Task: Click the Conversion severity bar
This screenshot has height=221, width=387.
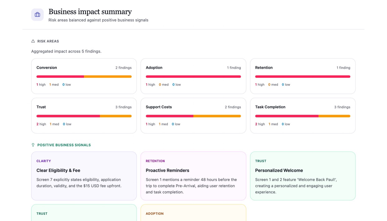Action: coord(84,77)
